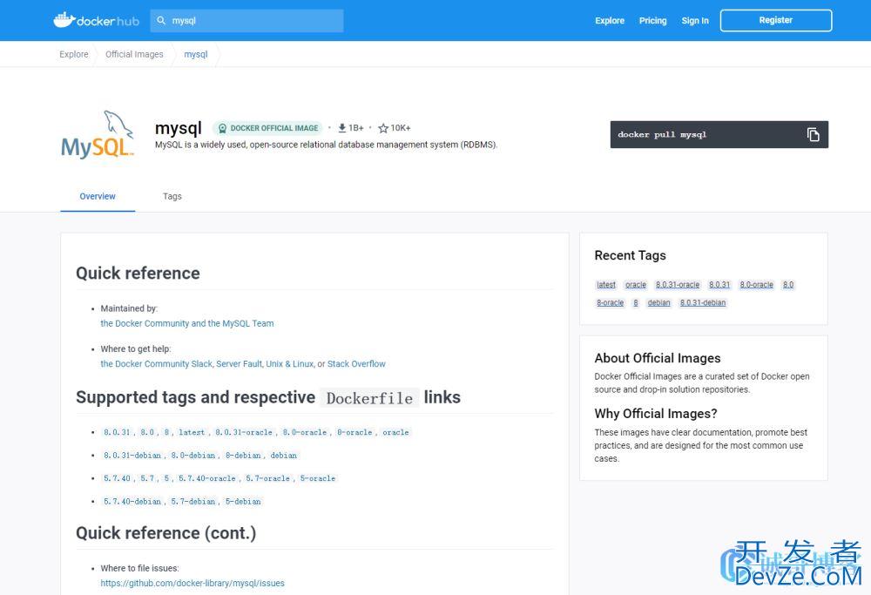Open the 5-debian tag link

(x=243, y=502)
